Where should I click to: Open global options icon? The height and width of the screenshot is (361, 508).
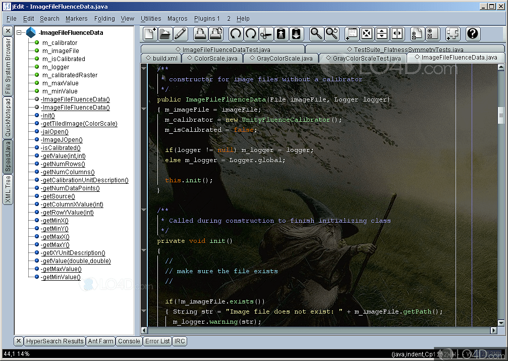tap(432, 34)
